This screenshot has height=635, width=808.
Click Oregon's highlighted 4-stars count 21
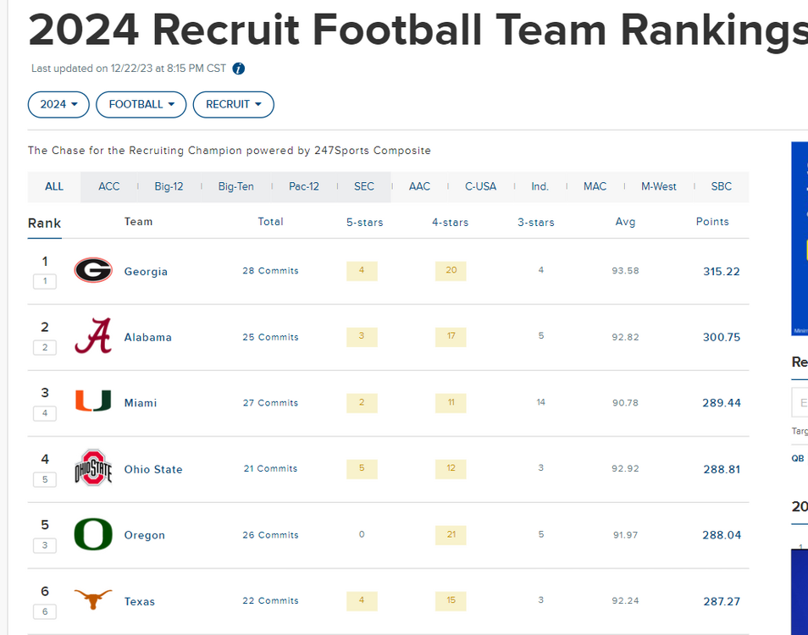[x=451, y=534]
